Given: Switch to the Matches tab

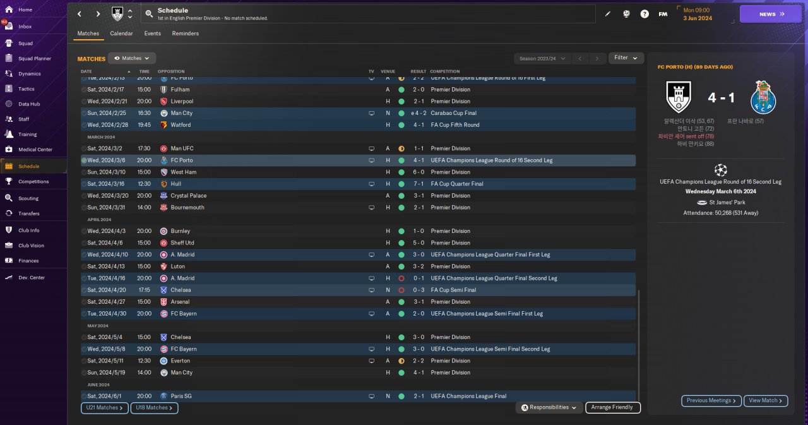Looking at the screenshot, I should coord(88,33).
